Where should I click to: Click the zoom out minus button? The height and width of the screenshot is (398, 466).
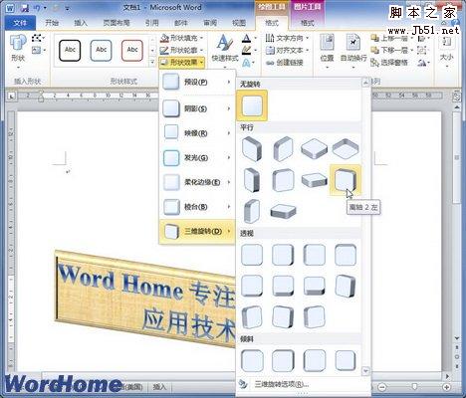pyautogui.click(x=382, y=387)
